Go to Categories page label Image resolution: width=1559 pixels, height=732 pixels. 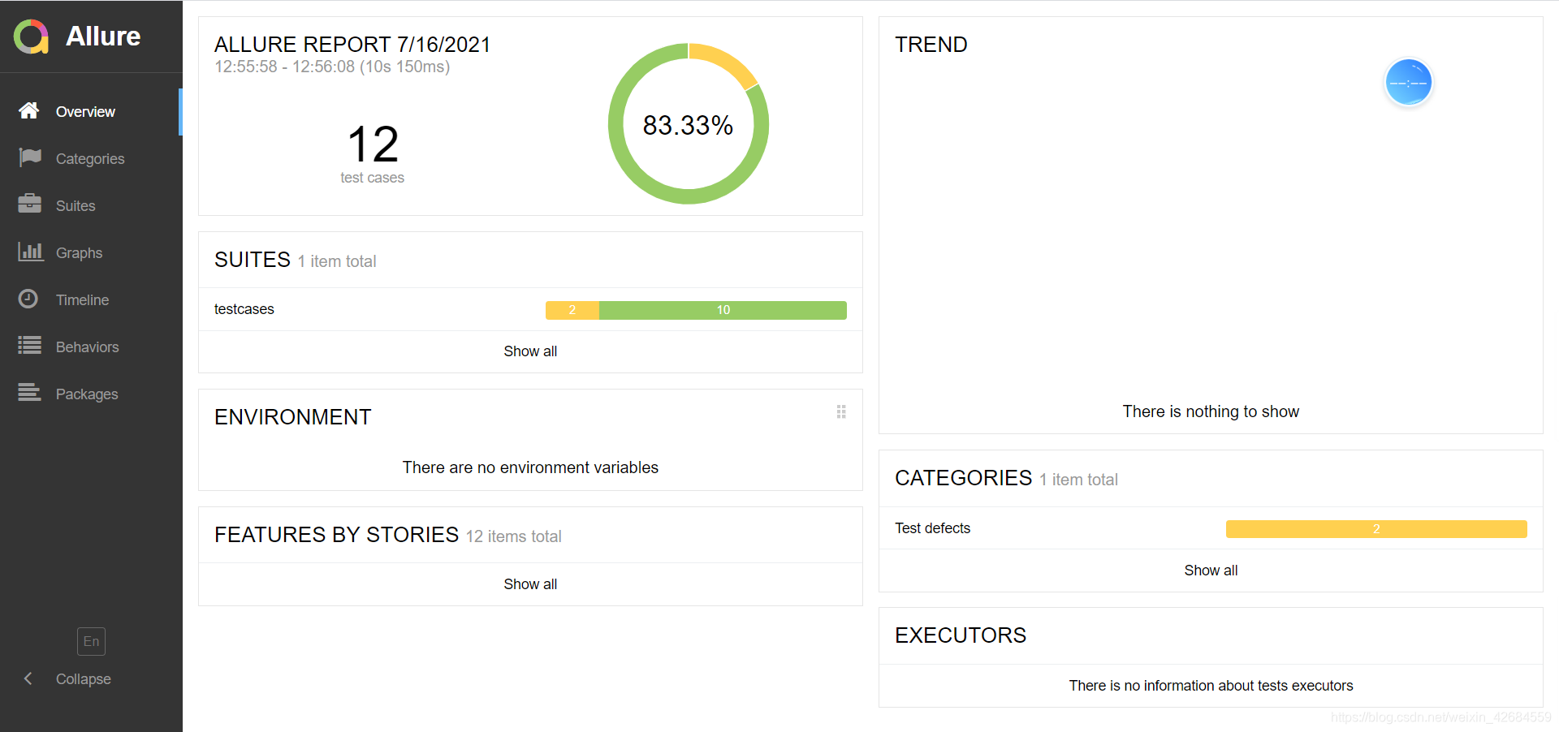tap(90, 159)
